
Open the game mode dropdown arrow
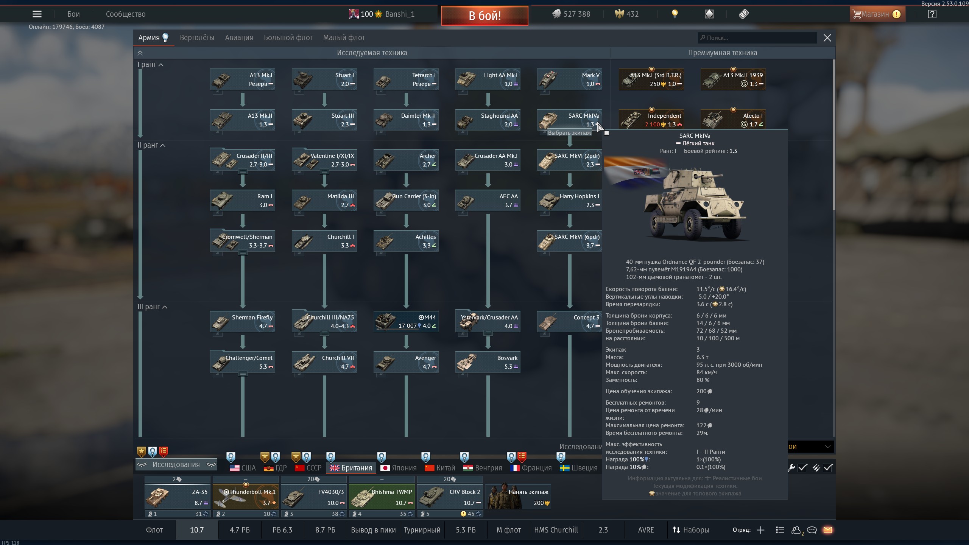(x=827, y=447)
